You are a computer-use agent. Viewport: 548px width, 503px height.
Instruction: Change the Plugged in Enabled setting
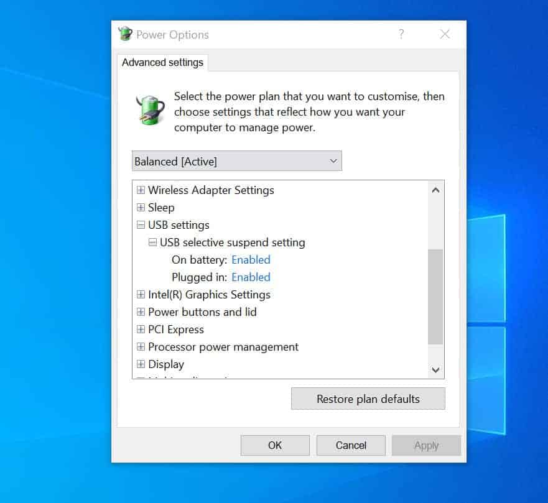click(251, 277)
